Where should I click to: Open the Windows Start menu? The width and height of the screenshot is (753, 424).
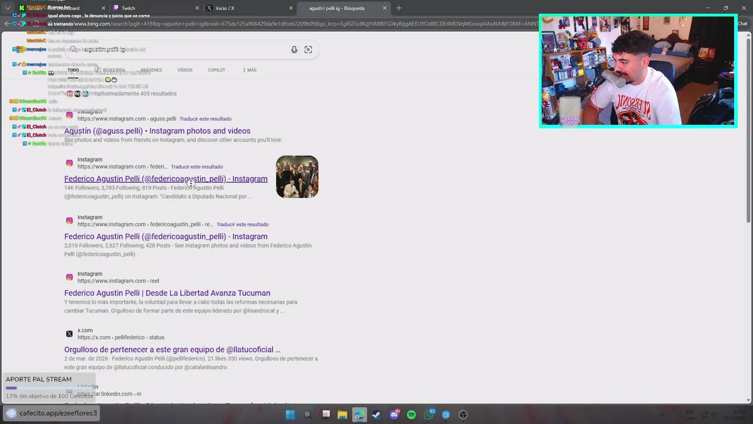(x=290, y=415)
